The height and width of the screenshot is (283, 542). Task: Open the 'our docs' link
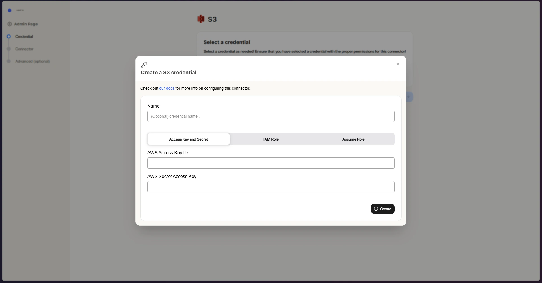(x=167, y=88)
